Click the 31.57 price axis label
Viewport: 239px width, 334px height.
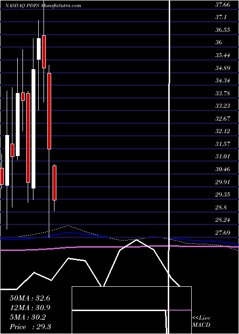(x=223, y=144)
